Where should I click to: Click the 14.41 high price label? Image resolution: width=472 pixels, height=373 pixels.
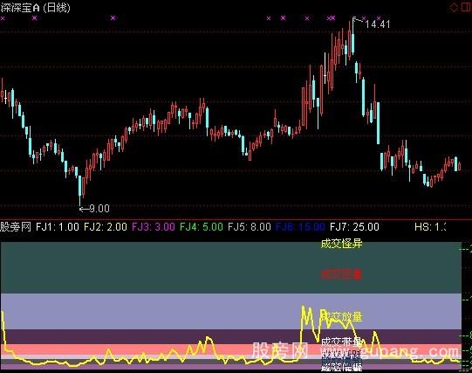point(378,24)
